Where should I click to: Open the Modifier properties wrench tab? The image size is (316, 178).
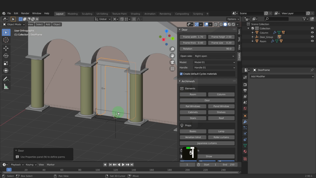tap(245, 122)
